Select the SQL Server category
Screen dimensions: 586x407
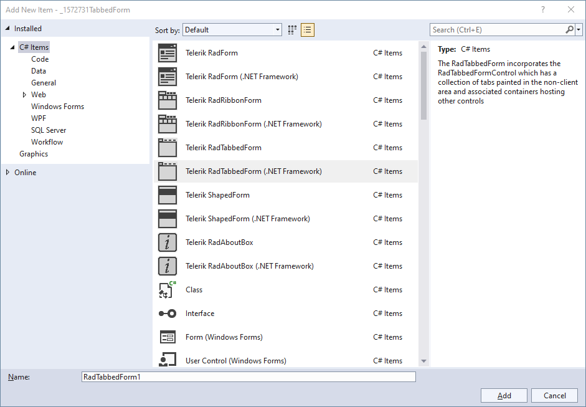pyautogui.click(x=49, y=130)
